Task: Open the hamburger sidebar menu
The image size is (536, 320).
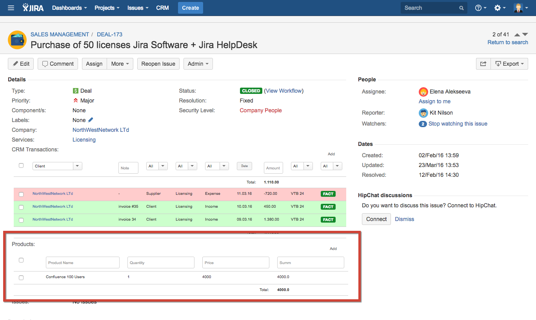Action: pyautogui.click(x=11, y=8)
